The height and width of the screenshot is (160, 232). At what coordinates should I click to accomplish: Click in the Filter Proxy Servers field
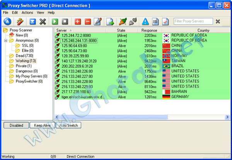click(193, 21)
